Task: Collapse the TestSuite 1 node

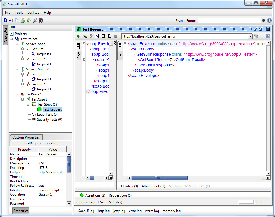Action: [x=17, y=94]
